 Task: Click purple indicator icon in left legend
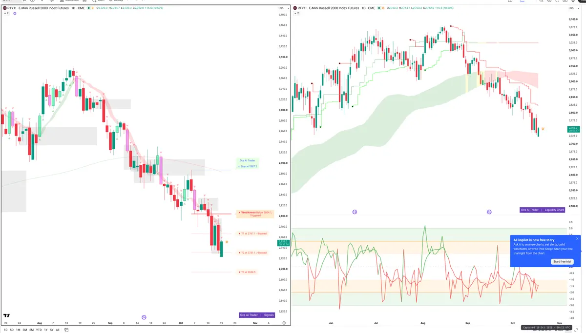15,13
